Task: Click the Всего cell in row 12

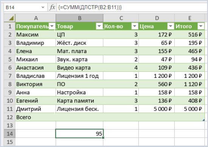Action: click(x=36, y=117)
